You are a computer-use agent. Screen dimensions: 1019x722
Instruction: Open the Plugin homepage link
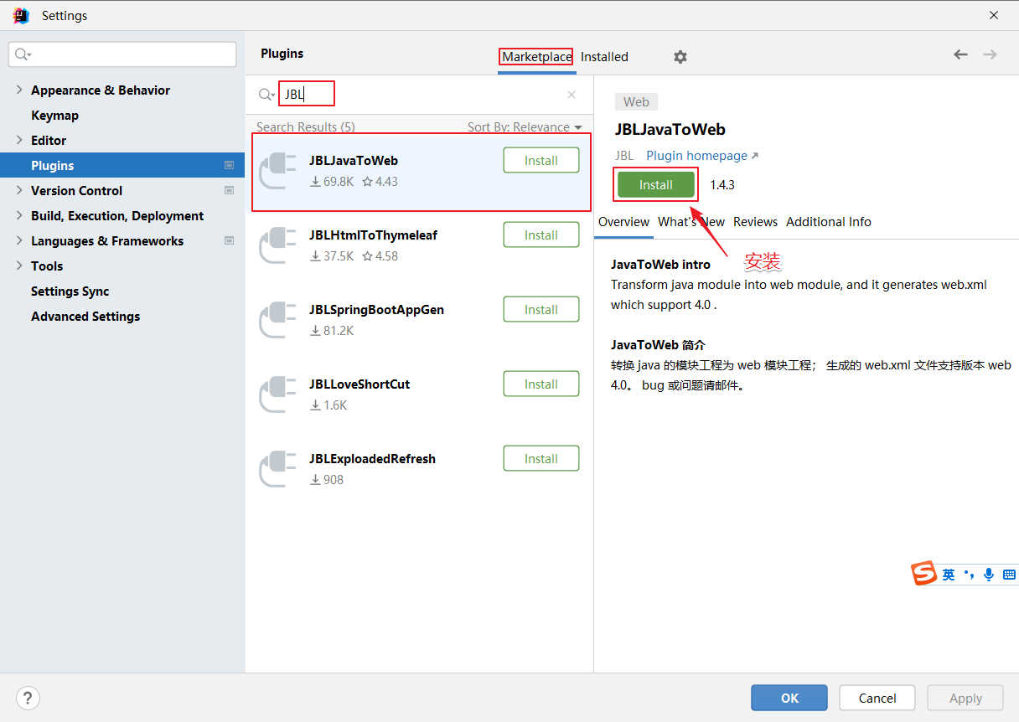pos(702,156)
